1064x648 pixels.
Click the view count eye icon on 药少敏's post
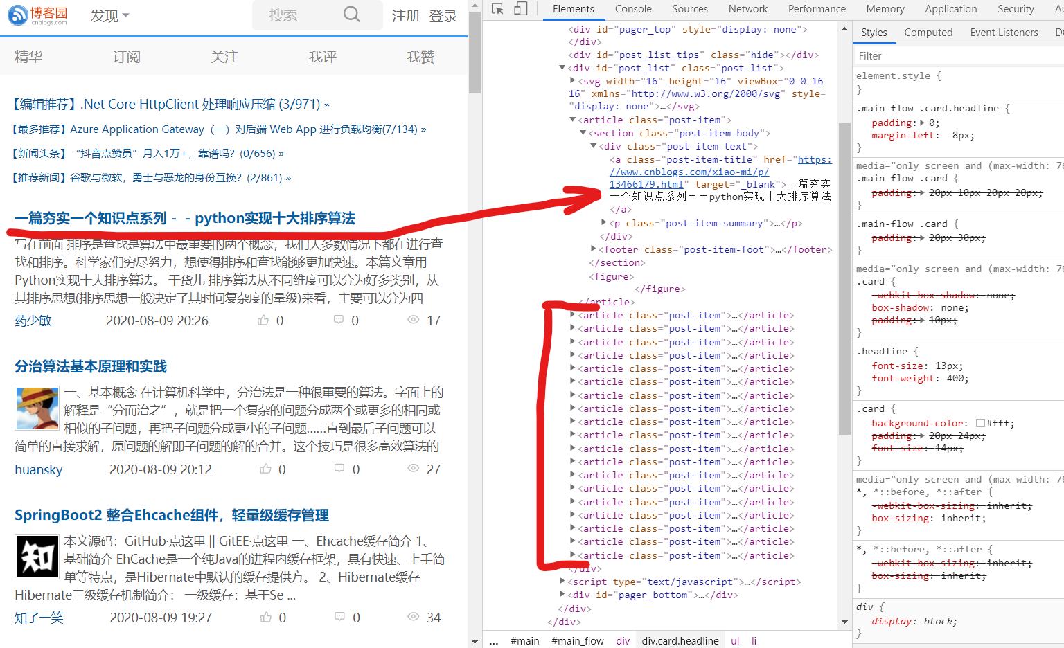tap(414, 320)
